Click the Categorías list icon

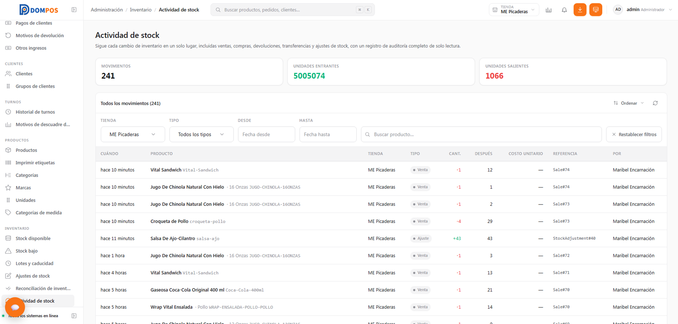pyautogui.click(x=8, y=175)
